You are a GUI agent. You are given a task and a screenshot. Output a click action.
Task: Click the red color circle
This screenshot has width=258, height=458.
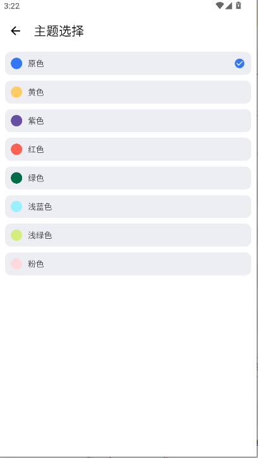(16, 149)
